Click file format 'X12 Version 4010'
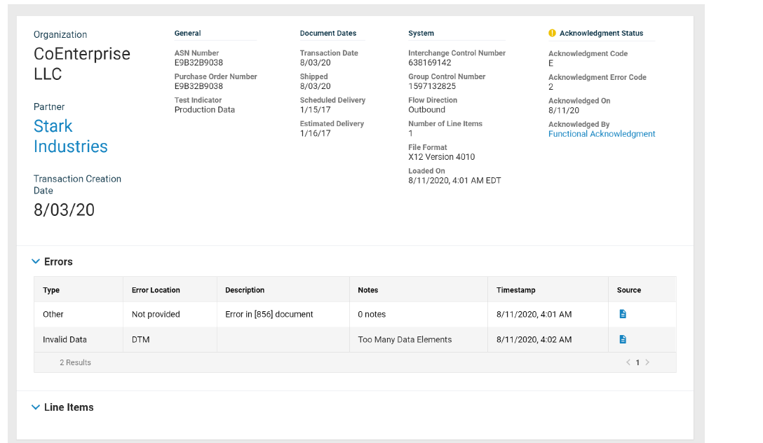Viewport: 763px width, 443px height. click(441, 157)
